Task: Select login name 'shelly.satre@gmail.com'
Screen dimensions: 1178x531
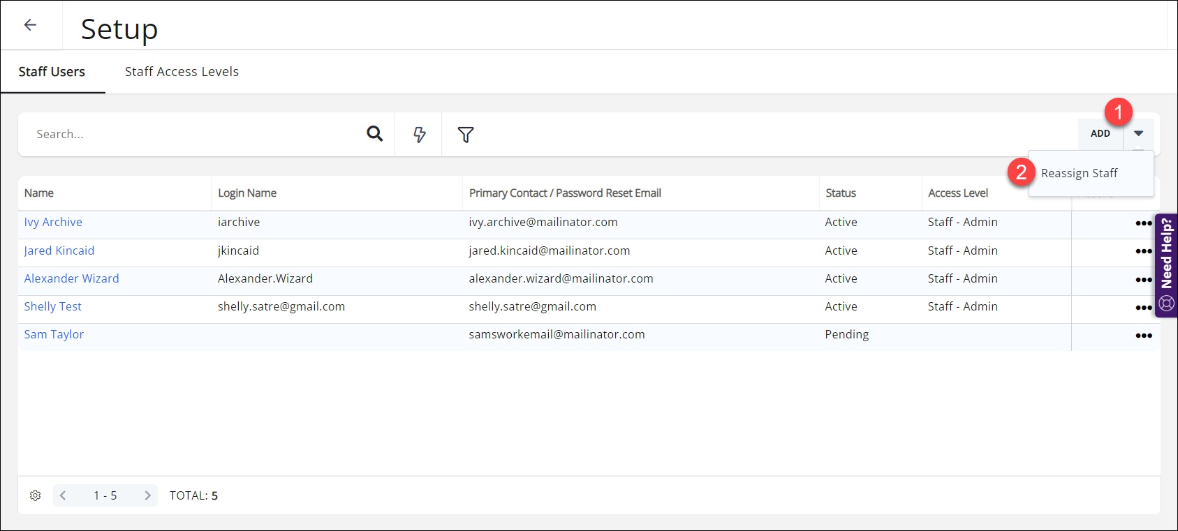Action: point(281,306)
